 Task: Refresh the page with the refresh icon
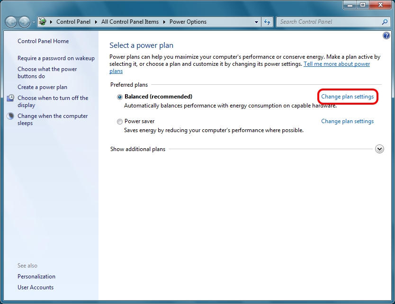(267, 22)
